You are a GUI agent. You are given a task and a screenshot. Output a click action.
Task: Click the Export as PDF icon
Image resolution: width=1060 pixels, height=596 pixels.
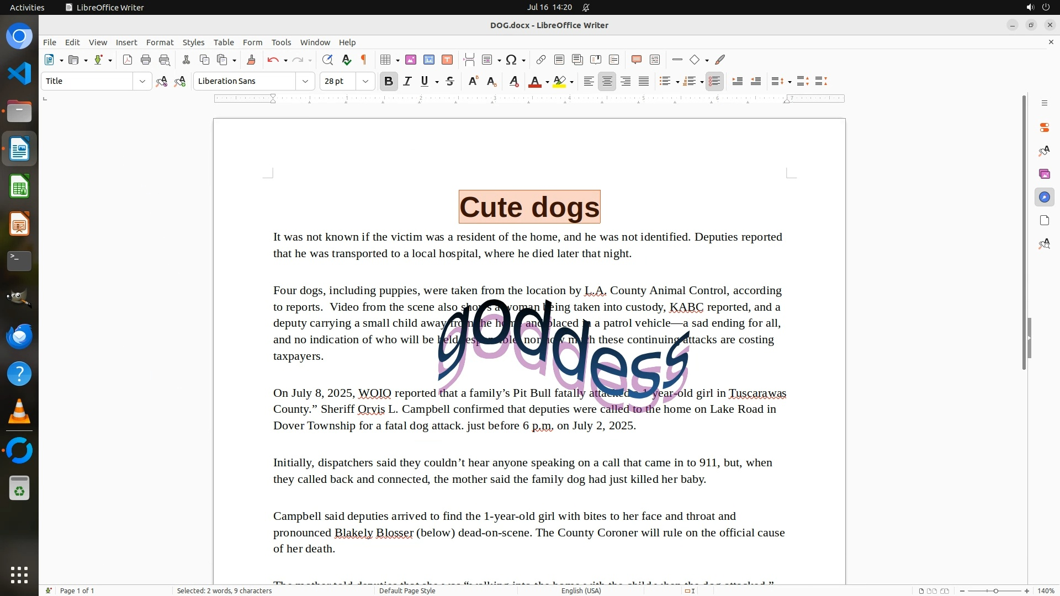tap(128, 60)
